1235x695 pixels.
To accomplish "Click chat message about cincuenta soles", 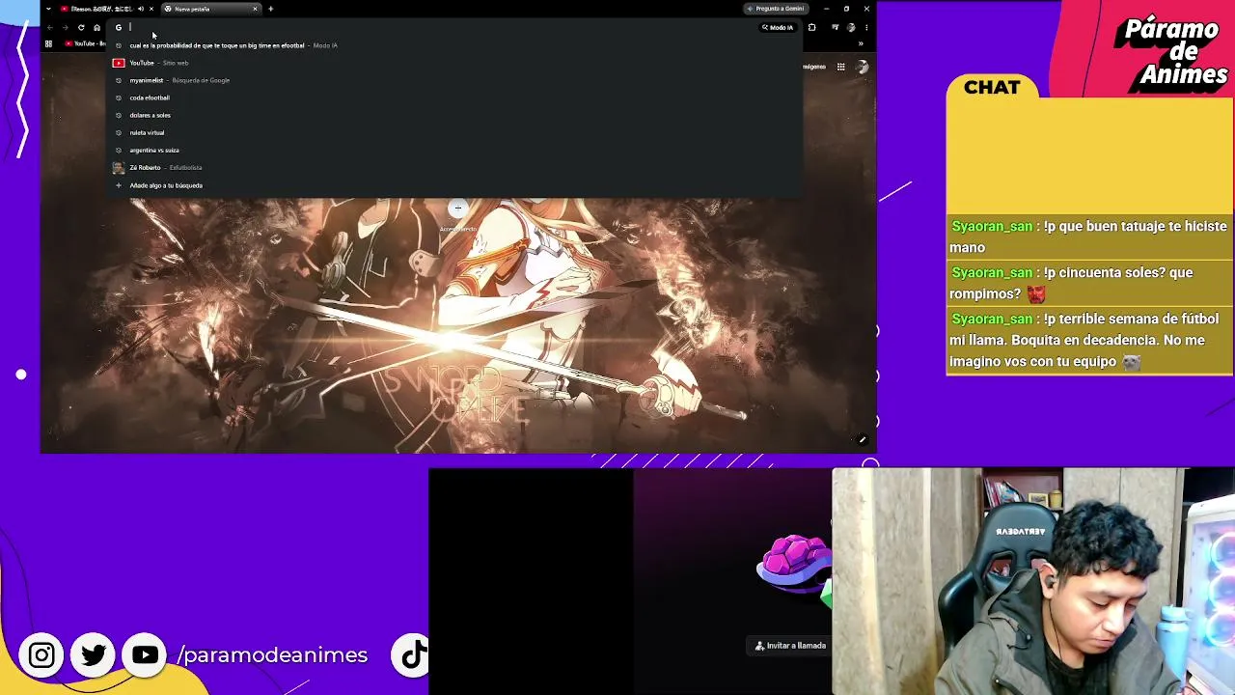I will coord(1089,283).
